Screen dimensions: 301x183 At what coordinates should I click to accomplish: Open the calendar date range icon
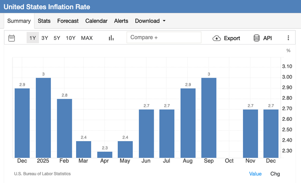point(12,38)
